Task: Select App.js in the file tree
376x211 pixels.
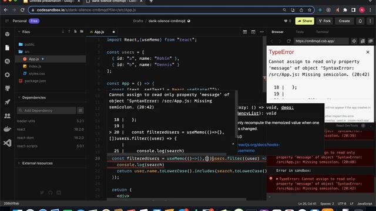Action: (51, 59)
